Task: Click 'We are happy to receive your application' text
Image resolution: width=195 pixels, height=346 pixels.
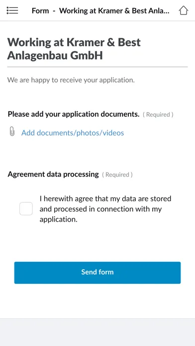Action: [71, 80]
